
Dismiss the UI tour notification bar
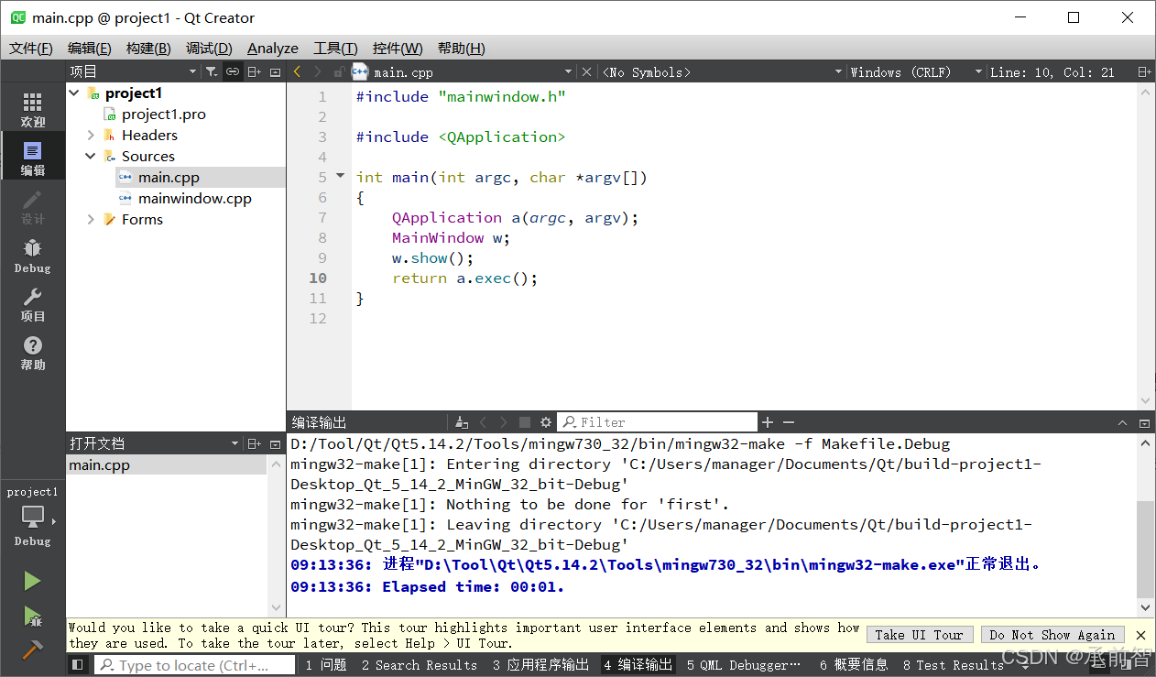1140,635
